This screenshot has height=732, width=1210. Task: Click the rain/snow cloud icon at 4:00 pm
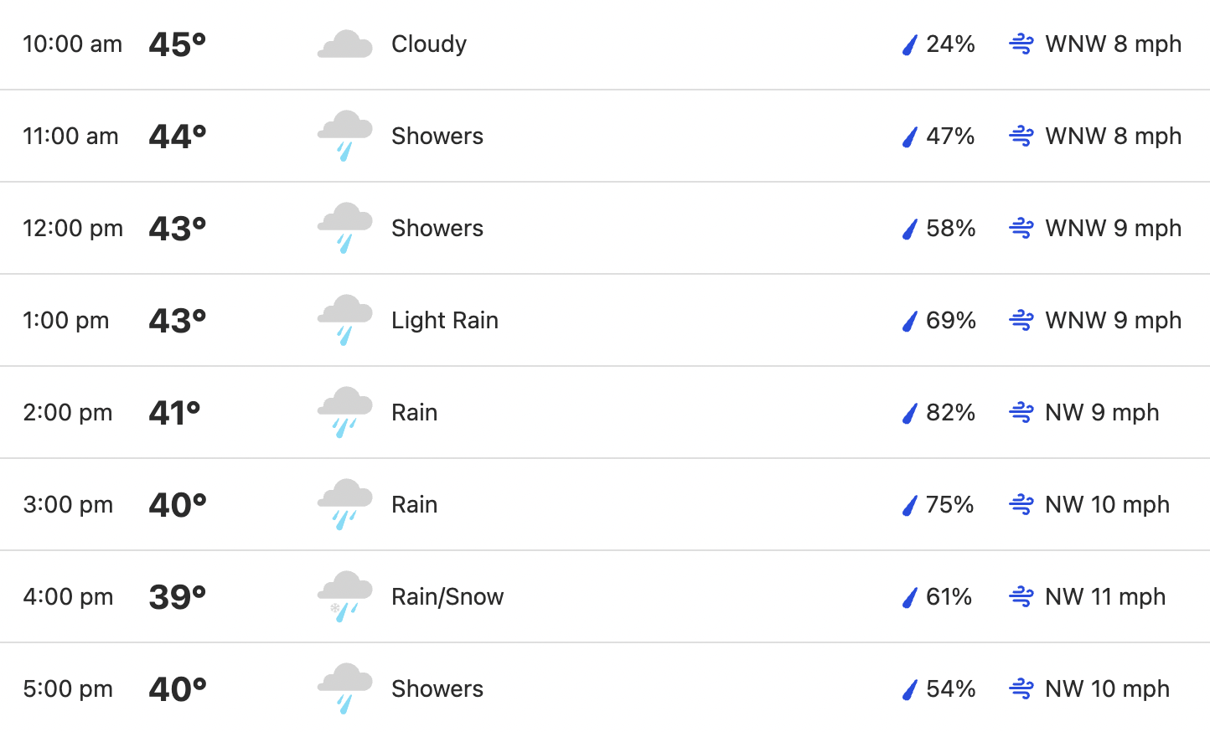344,596
